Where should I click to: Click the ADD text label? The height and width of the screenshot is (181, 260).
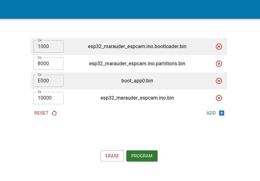click(211, 113)
